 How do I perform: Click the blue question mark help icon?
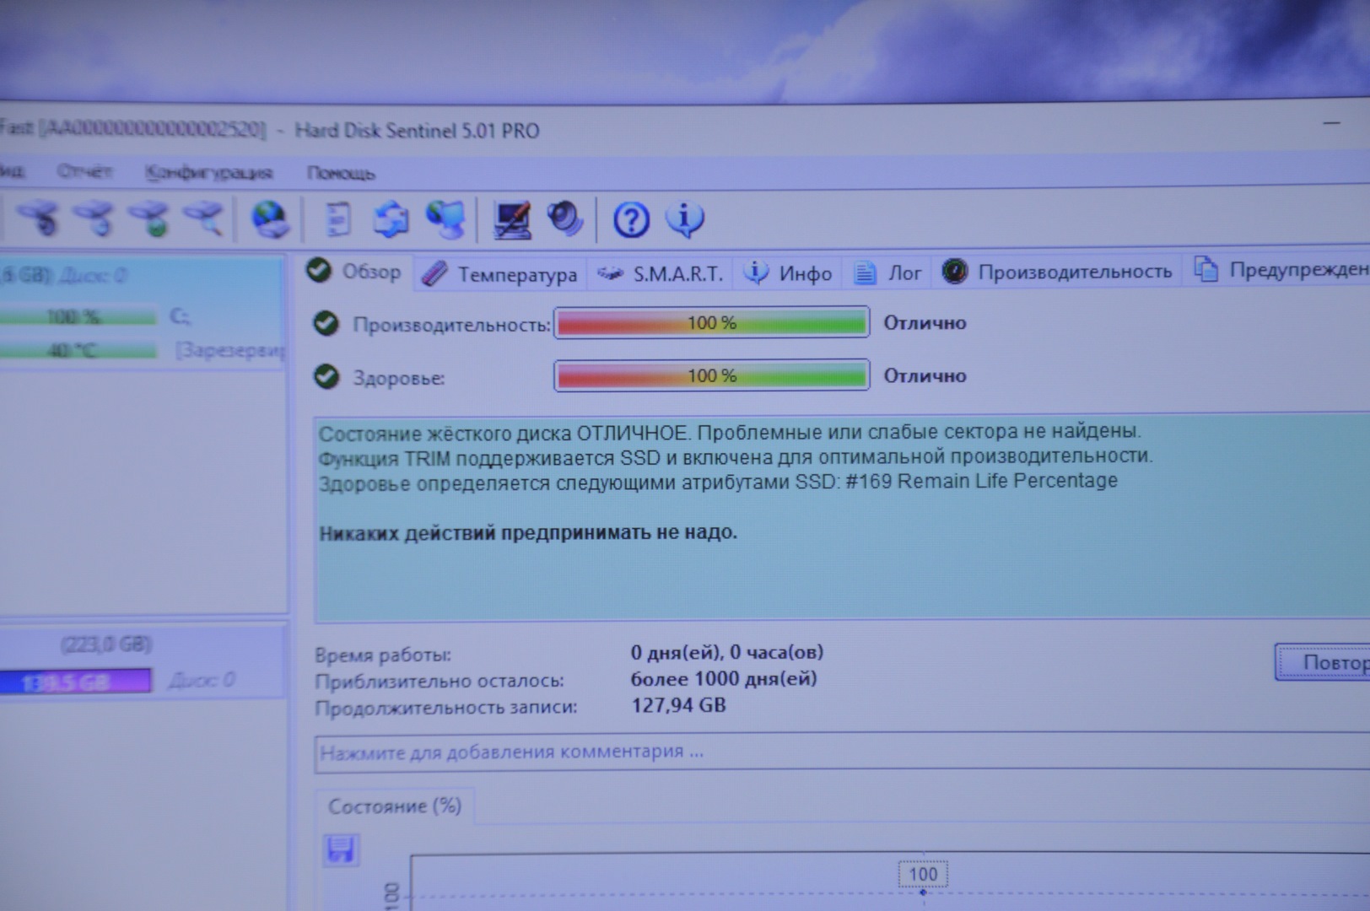pyautogui.click(x=631, y=220)
